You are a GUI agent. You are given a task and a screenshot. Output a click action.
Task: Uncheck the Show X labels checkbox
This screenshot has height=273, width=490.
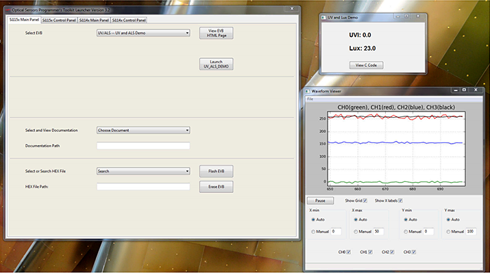click(400, 200)
